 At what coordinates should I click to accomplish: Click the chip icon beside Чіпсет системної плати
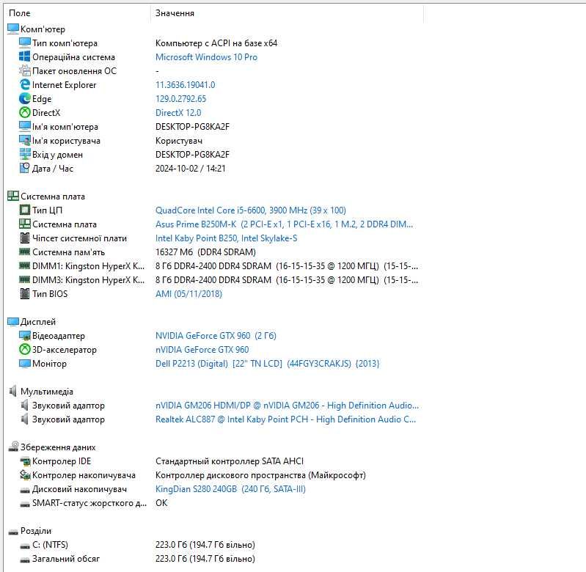[25, 238]
